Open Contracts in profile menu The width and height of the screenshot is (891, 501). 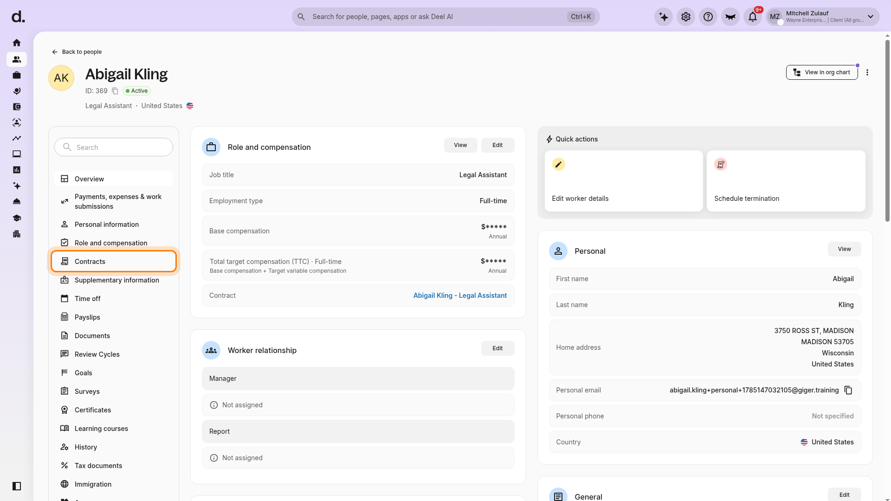coord(114,262)
